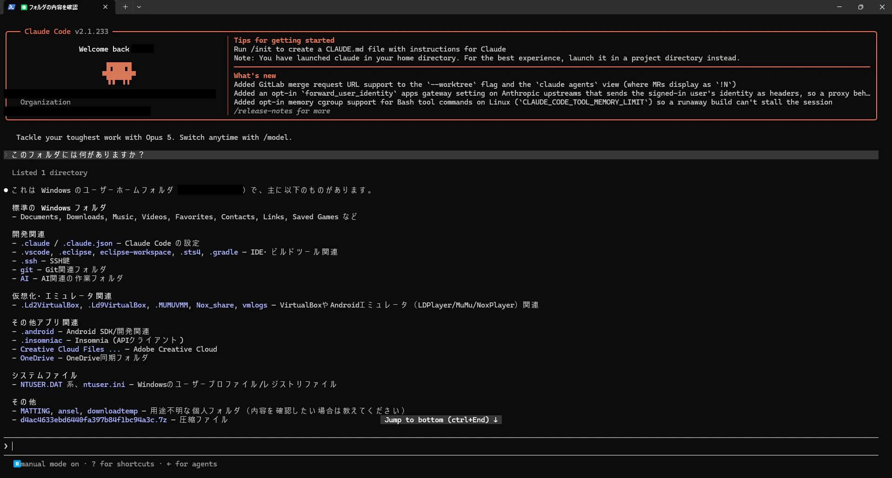Screen dimensions: 892x478
Task: Click Jump to bottom (ctrl+End) button
Action: tap(441, 420)
